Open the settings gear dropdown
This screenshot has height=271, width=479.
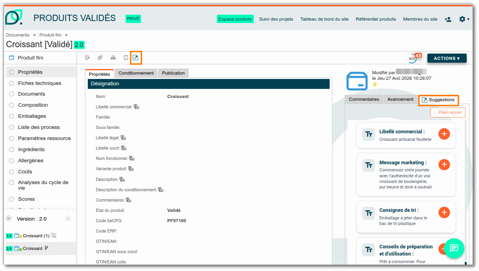[464, 19]
